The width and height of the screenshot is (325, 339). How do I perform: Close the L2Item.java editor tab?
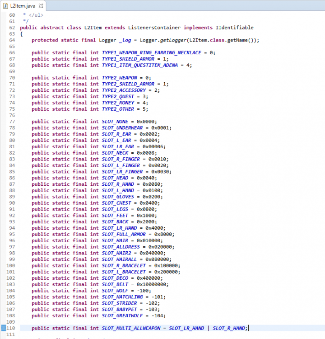click(41, 6)
